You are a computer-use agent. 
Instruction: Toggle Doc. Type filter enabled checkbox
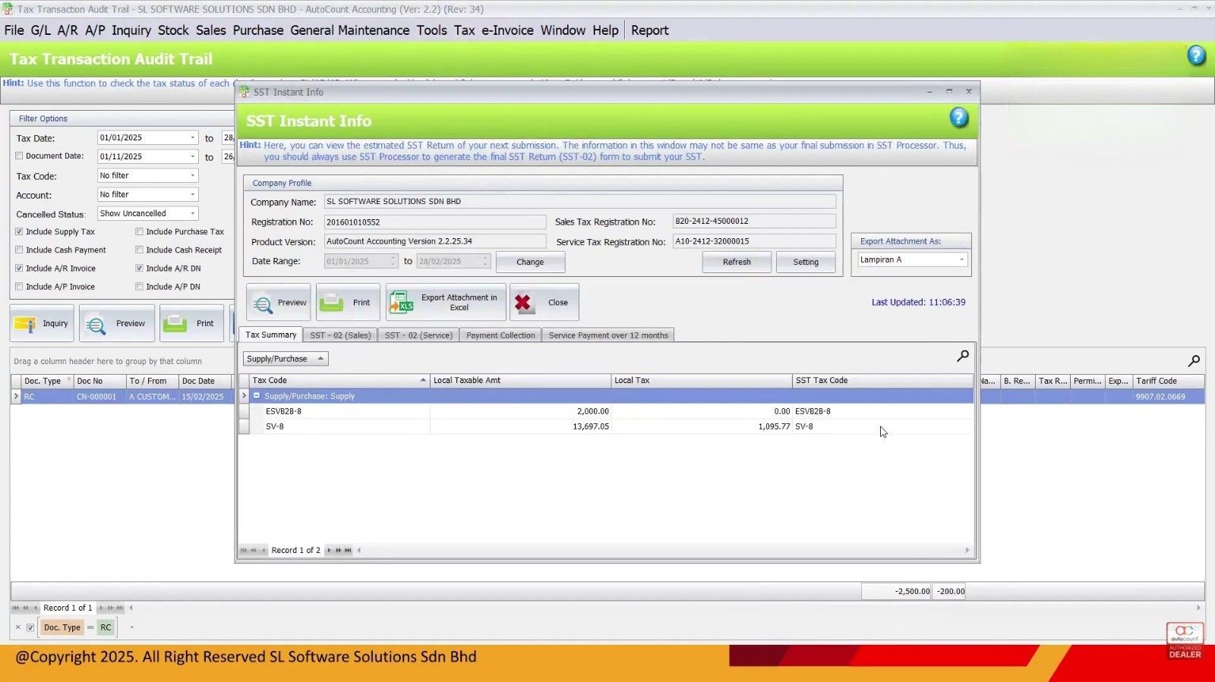coord(30,627)
